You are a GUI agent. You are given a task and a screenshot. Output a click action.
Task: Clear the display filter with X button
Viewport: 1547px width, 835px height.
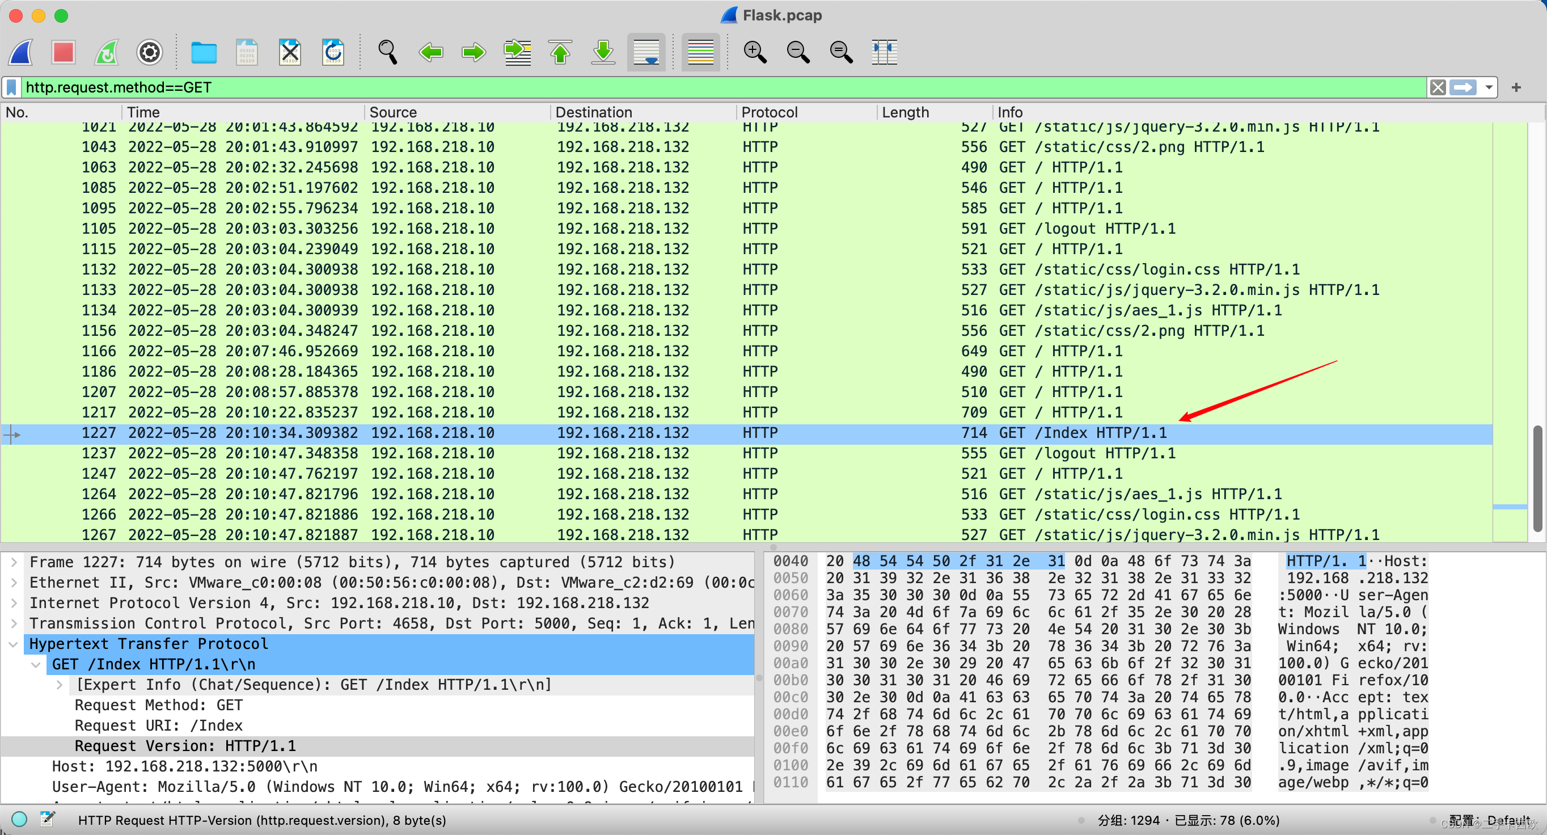pos(1438,88)
